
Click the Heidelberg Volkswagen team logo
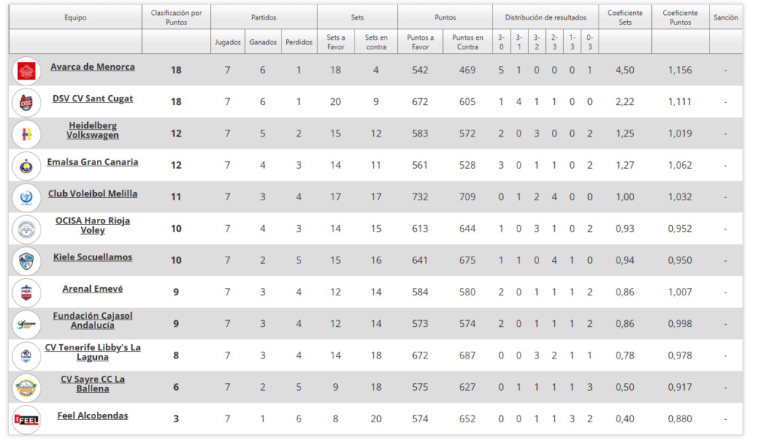tap(26, 133)
